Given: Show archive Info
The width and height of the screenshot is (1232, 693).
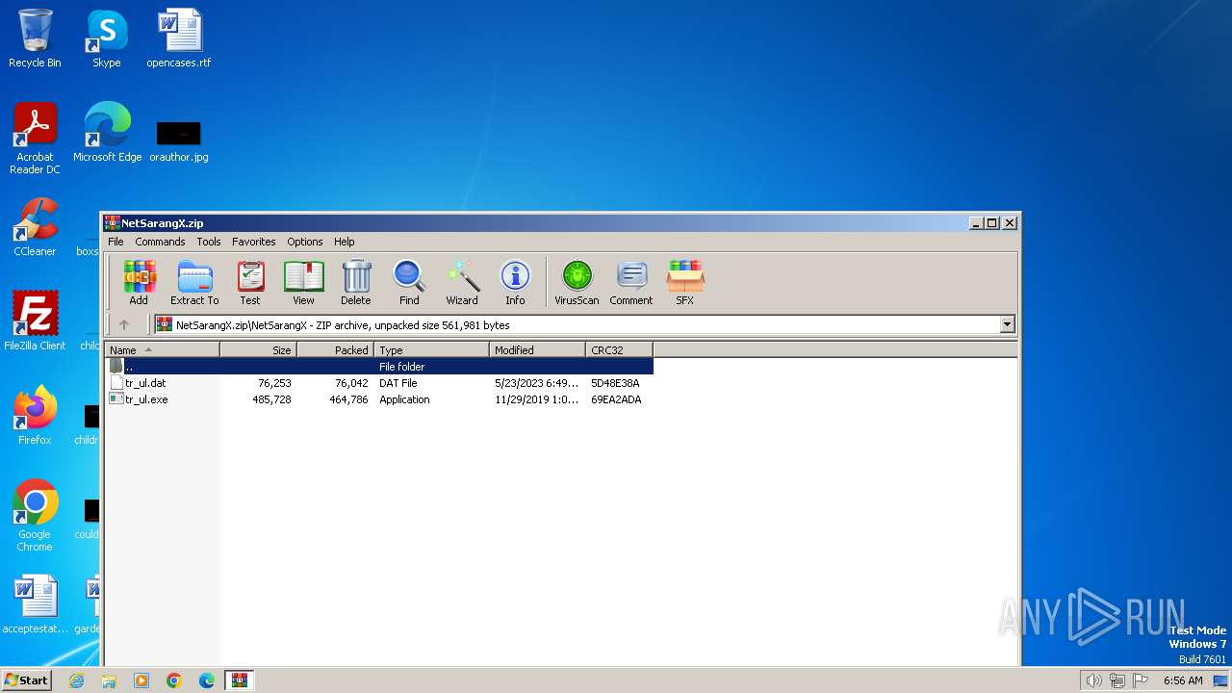Looking at the screenshot, I should coord(515,282).
